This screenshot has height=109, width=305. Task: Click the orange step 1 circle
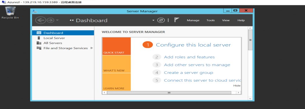[x=148, y=45]
